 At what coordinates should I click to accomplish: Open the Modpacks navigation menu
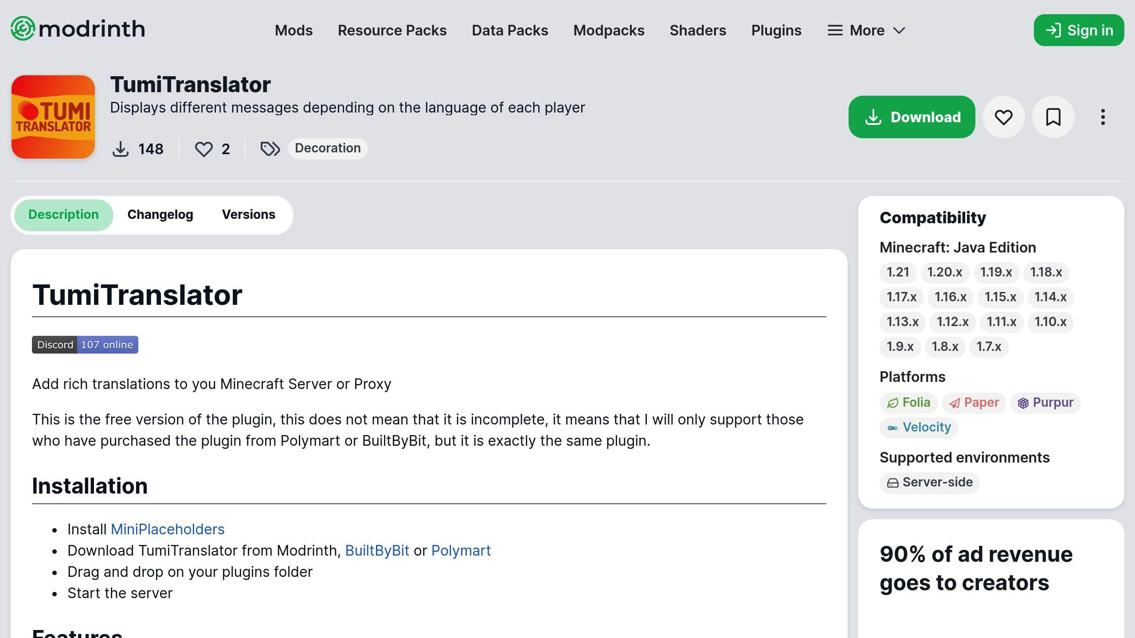[608, 30]
